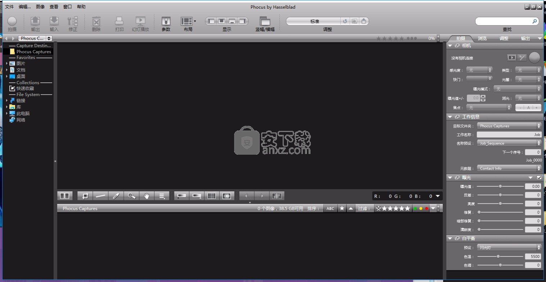Click the compare view icon
Screen dimensions: 546x282
pyautogui.click(x=65, y=196)
